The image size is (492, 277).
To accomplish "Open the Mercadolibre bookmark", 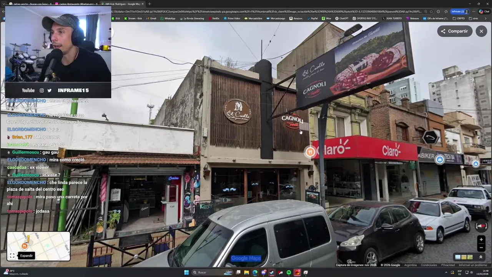I will point(253,18).
